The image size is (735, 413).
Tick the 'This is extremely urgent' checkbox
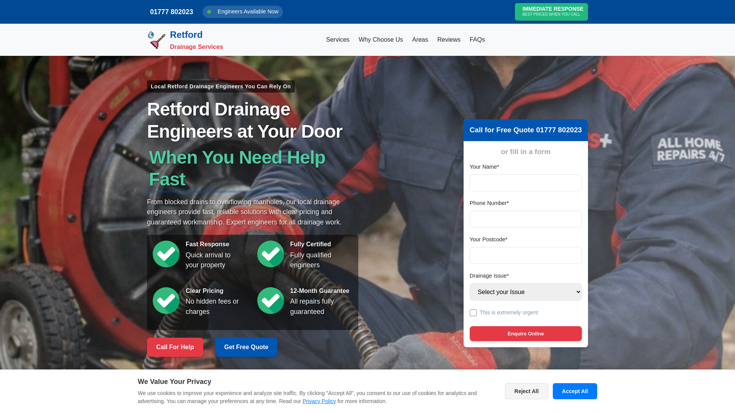pos(473,313)
